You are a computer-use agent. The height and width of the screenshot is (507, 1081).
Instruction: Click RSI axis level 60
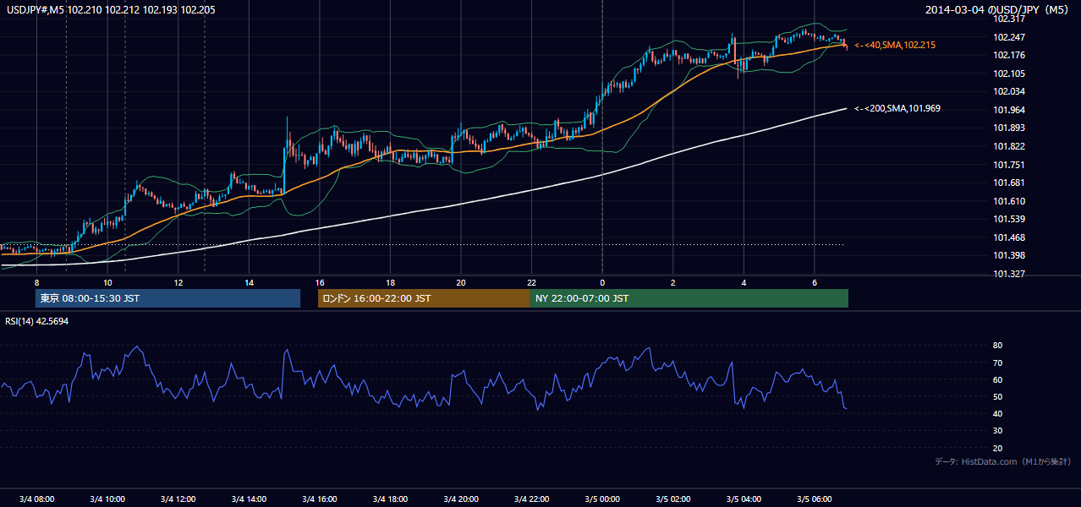(998, 379)
